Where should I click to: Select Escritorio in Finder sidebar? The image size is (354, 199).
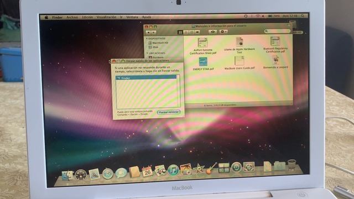pyautogui.click(x=156, y=57)
